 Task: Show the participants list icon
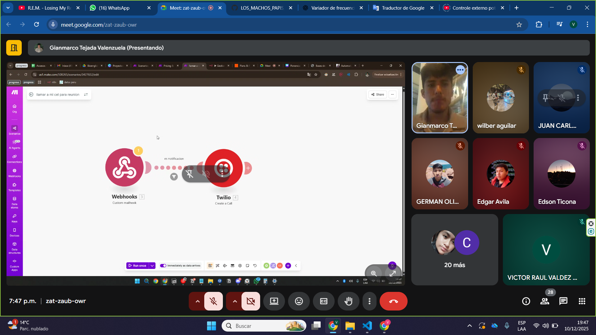point(544,301)
